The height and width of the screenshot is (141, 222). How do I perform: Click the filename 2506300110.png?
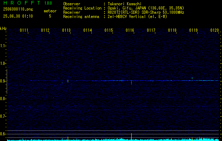[18, 10]
